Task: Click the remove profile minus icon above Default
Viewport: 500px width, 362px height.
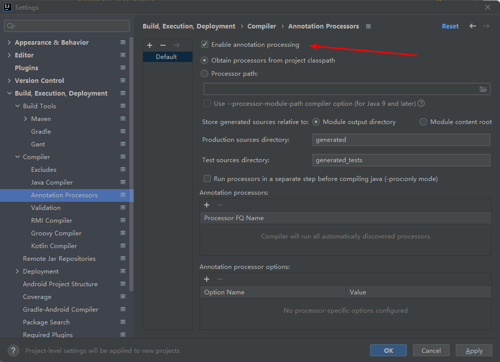Action: coord(163,45)
